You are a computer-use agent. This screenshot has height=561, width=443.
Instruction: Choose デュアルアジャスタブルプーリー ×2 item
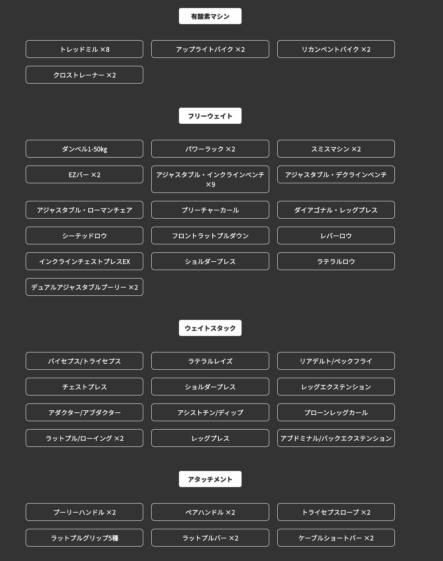[x=84, y=287]
